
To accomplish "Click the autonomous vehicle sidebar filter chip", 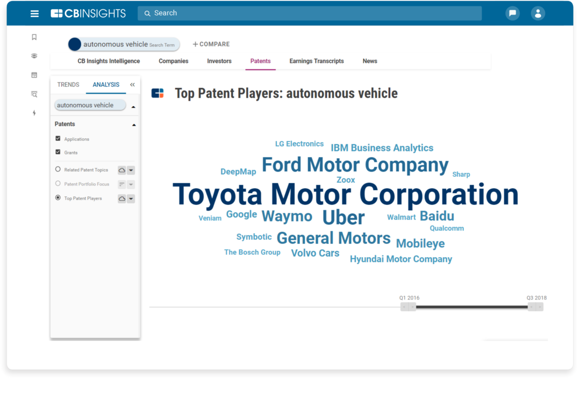I will click(90, 105).
